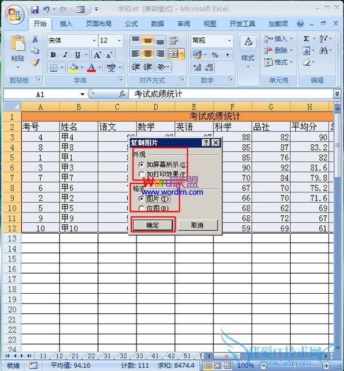Open Excel help question mark

pyautogui.click(x=300, y=23)
